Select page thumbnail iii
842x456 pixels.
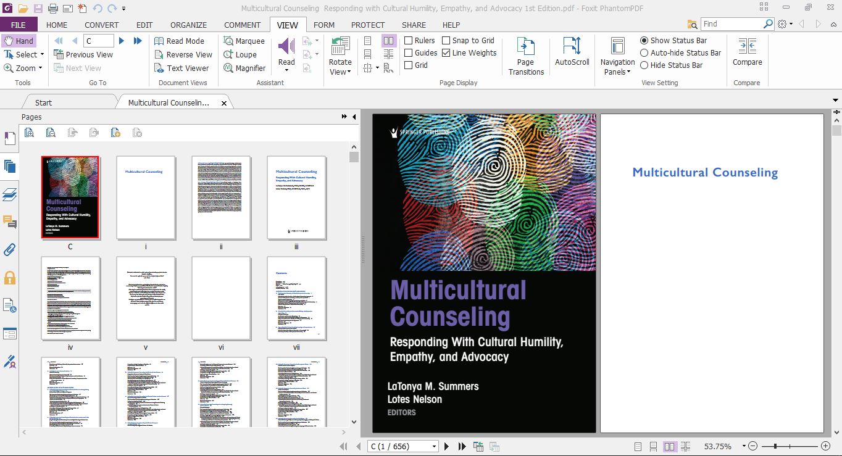click(x=296, y=197)
